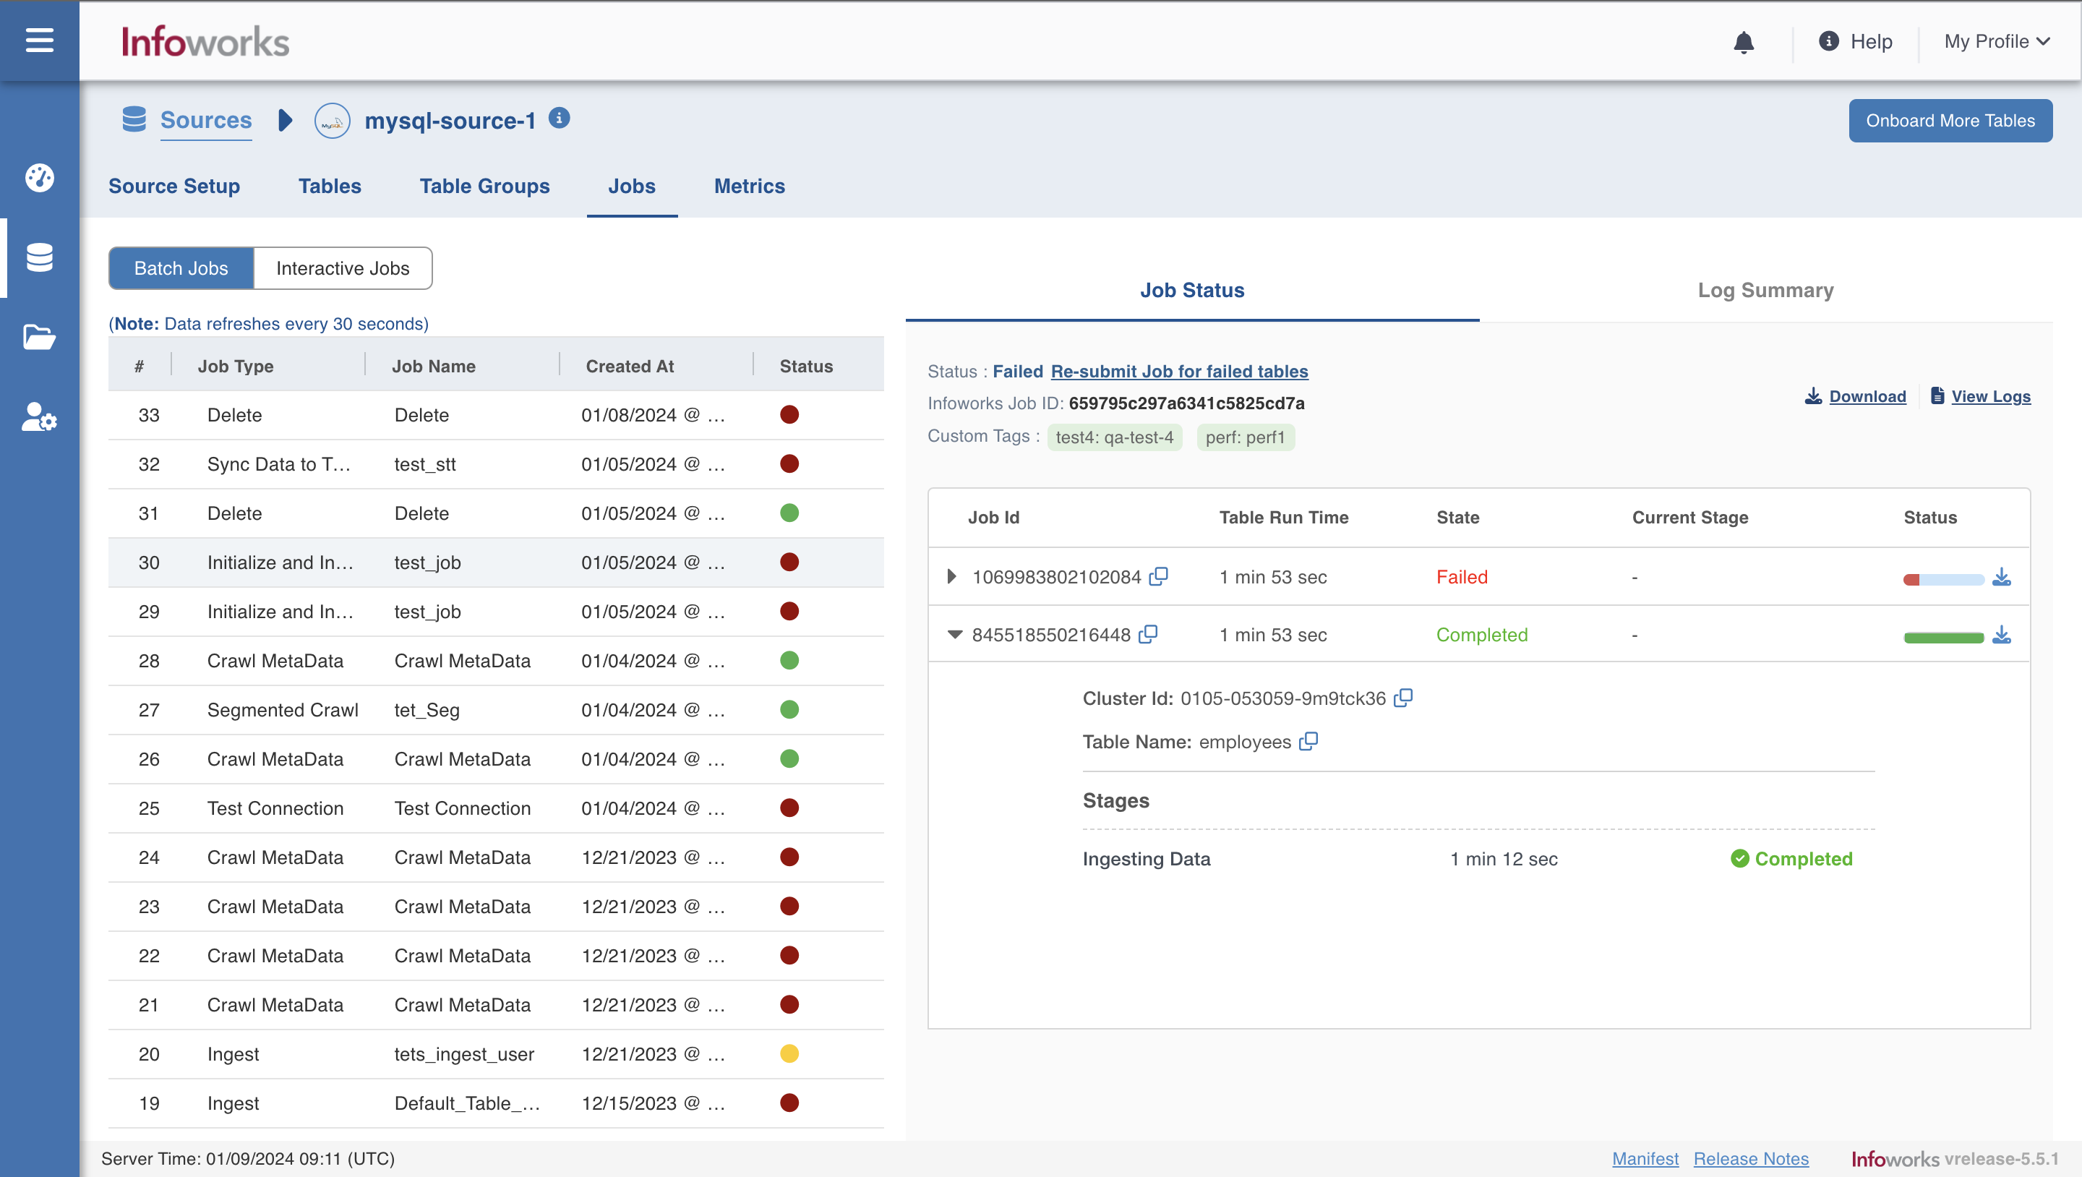2082x1177 pixels.
Task: Click the perf: perf1 tag
Action: [1245, 437]
